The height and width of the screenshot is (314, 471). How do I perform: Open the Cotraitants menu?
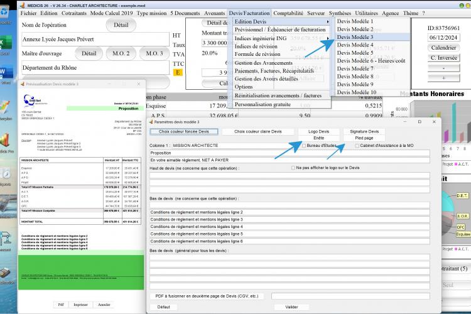tap(74, 13)
